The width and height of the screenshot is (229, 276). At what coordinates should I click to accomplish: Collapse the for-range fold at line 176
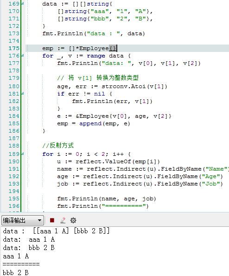click(x=23, y=56)
